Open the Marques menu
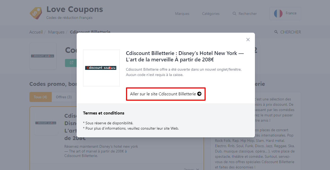 [x=182, y=14]
